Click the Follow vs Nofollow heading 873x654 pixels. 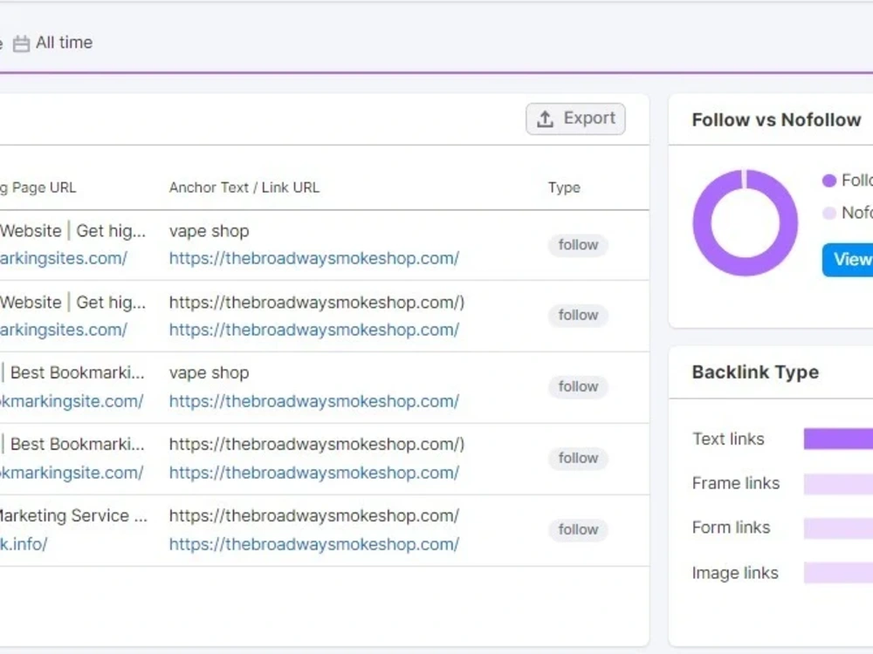776,119
